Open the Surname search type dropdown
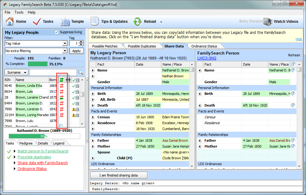This screenshot has height=195, width=306. pos(16,72)
